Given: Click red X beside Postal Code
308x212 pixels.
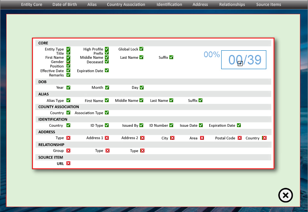Looking at the screenshot, I should coord(239,138).
